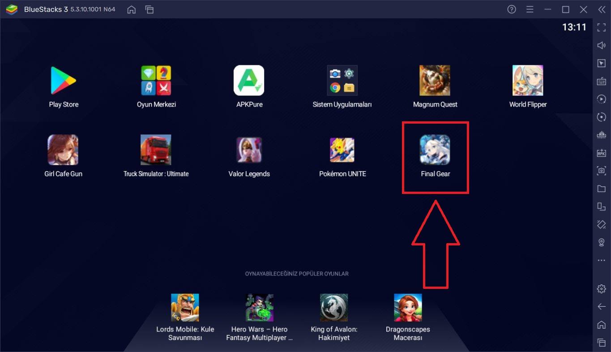This screenshot has width=611, height=352.
Task: Open game controls keyboard icon
Action: point(601,81)
